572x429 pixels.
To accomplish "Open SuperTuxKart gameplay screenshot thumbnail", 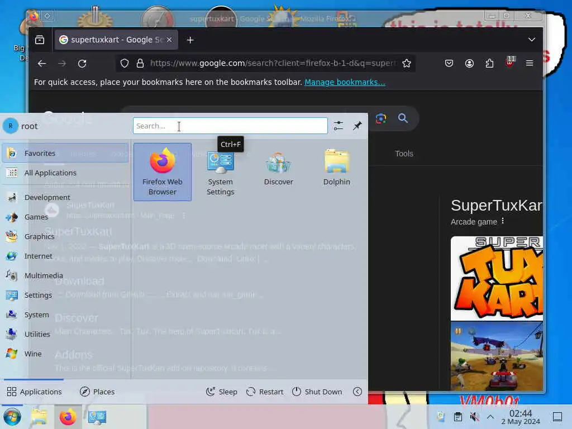I will point(497,356).
